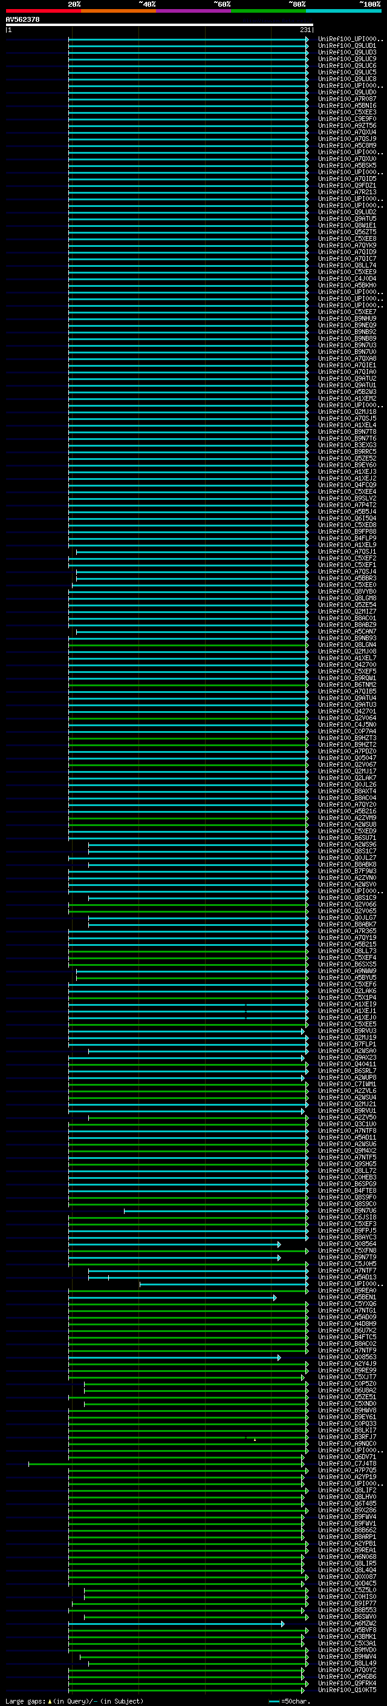Open hit UniRef100_Q08563
The image size is (387, 1706).
click(347, 1357)
